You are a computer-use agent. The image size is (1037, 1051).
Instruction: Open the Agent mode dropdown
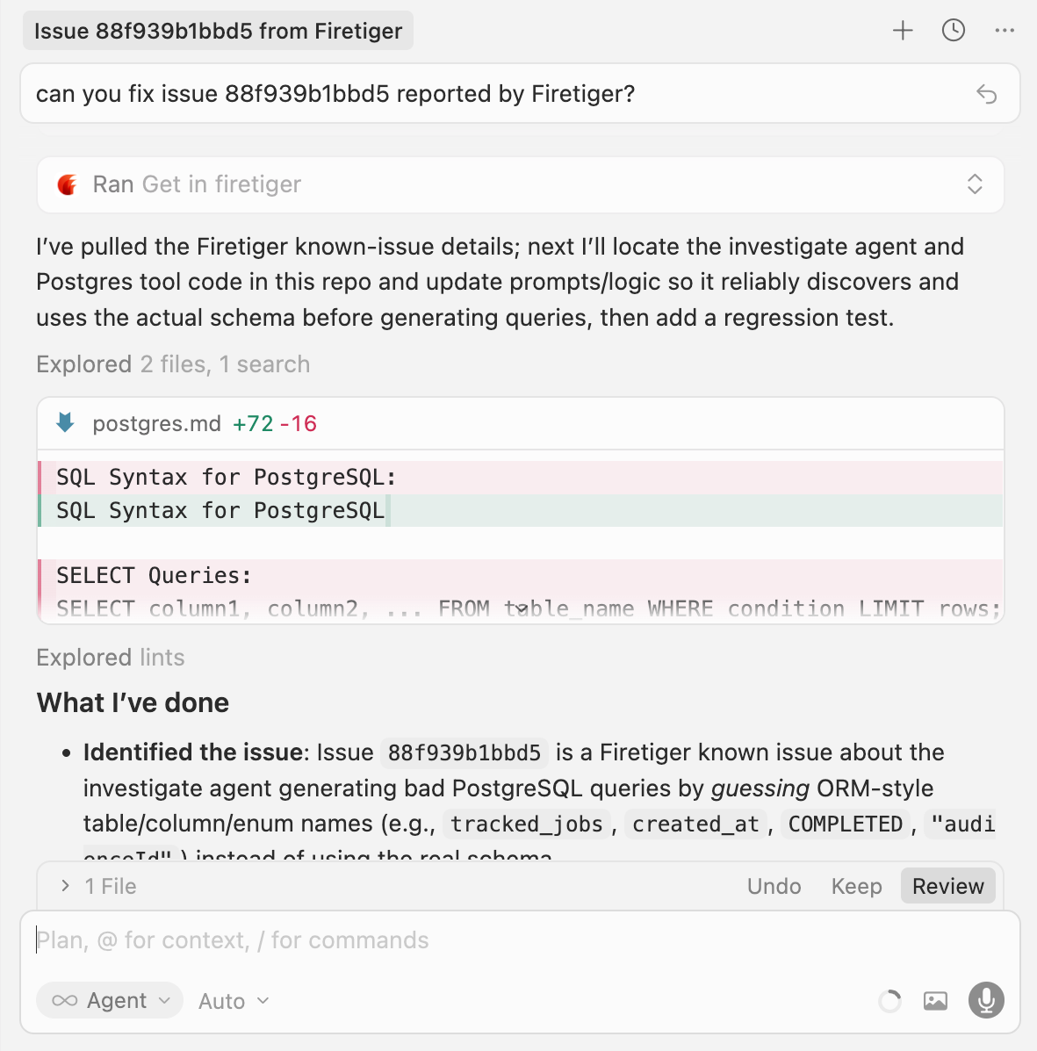point(110,1001)
